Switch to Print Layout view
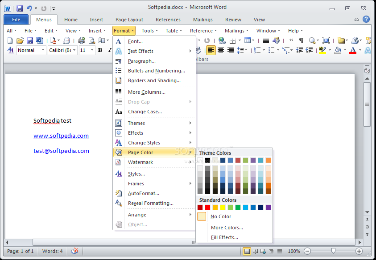The image size is (376, 260). point(247,251)
